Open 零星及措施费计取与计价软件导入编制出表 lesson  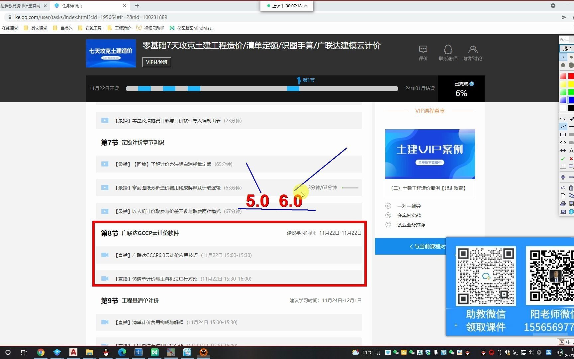point(229,121)
